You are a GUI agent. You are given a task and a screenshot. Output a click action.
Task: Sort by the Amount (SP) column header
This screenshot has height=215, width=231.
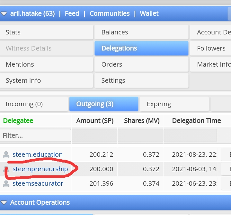click(95, 121)
